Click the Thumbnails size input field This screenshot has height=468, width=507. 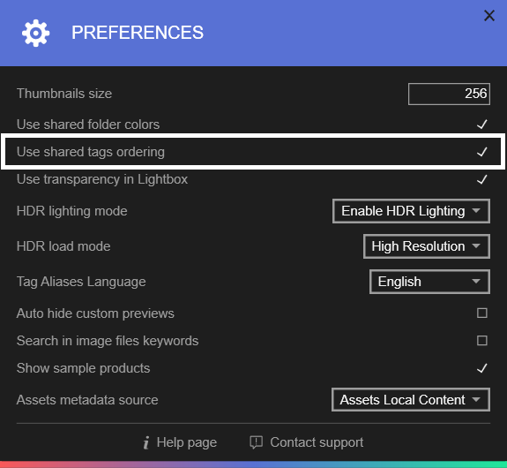click(449, 94)
